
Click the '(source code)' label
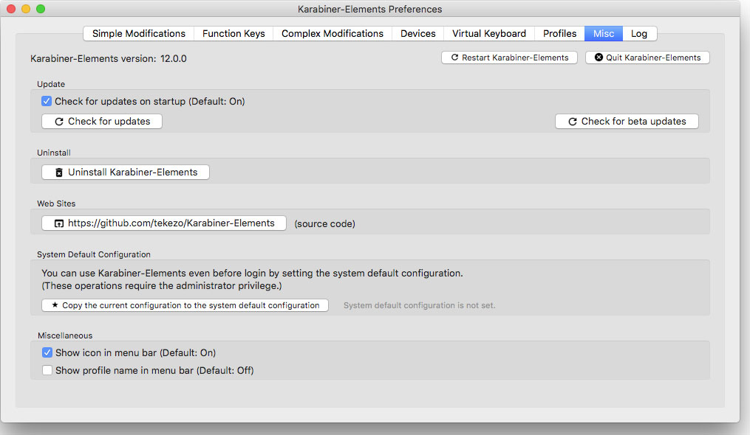[325, 224]
